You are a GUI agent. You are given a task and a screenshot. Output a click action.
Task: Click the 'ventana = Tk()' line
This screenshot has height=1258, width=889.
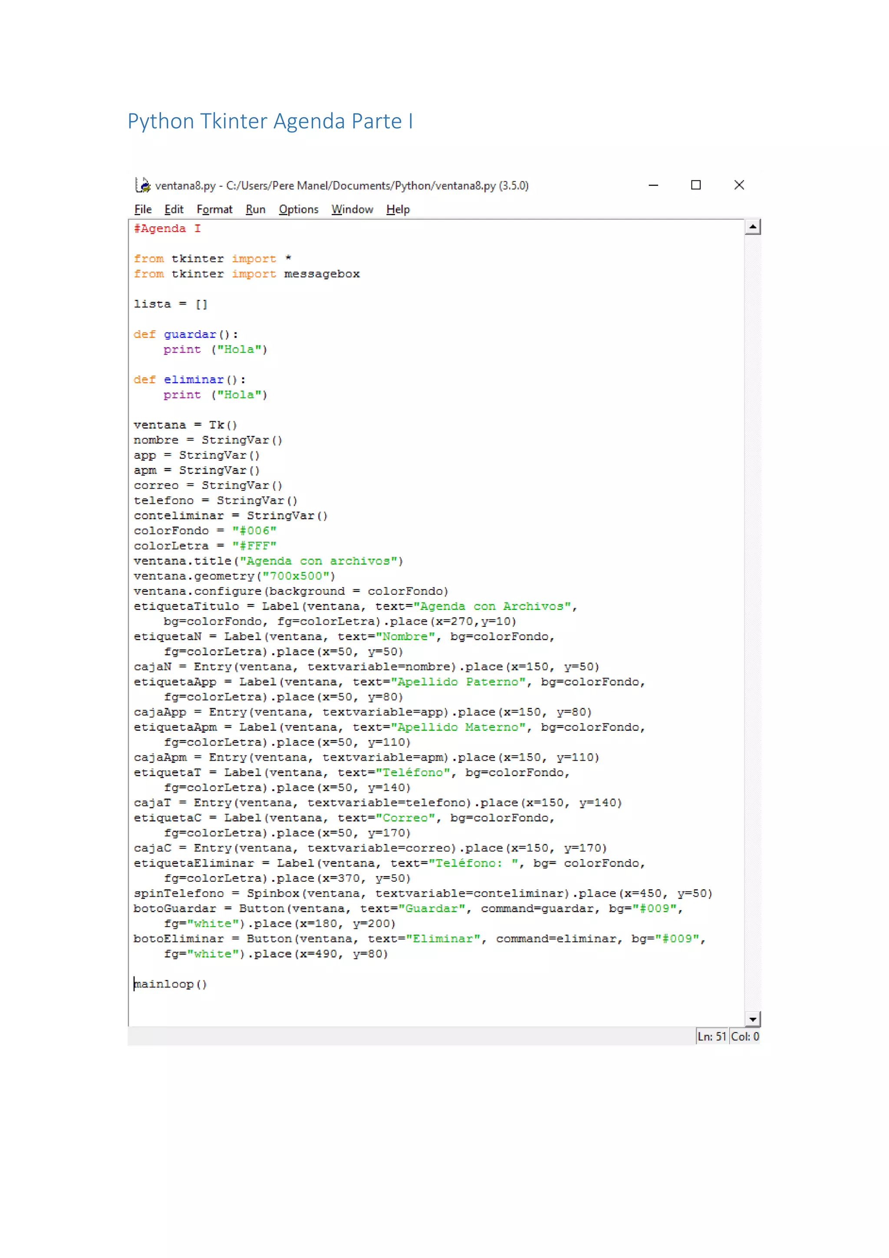point(186,425)
